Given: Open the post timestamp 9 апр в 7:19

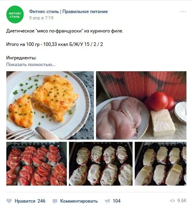Looking at the screenshot, I should click(x=41, y=18).
